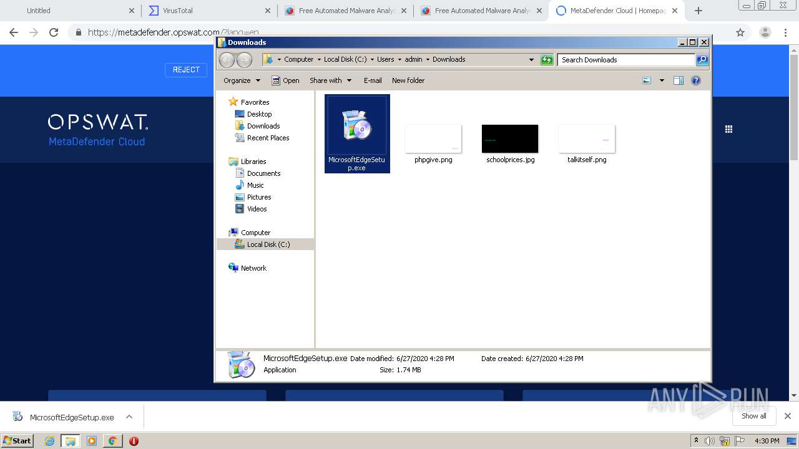The width and height of the screenshot is (799, 449).
Task: Switch to first Free Automated Malware Analysis tab
Action: pos(345,11)
